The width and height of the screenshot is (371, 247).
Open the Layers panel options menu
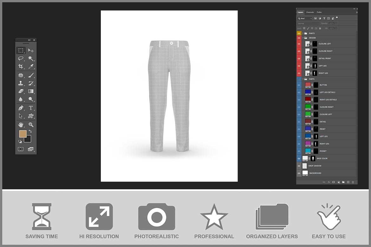pyautogui.click(x=356, y=12)
